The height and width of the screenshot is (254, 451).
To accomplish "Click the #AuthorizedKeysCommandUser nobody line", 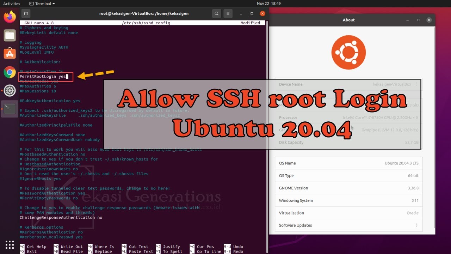I will [60, 139].
